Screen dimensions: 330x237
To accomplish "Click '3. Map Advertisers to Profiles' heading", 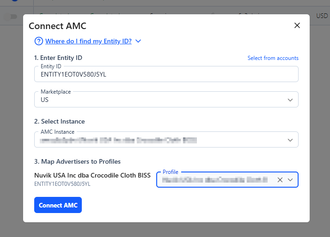I will click(x=77, y=161).
